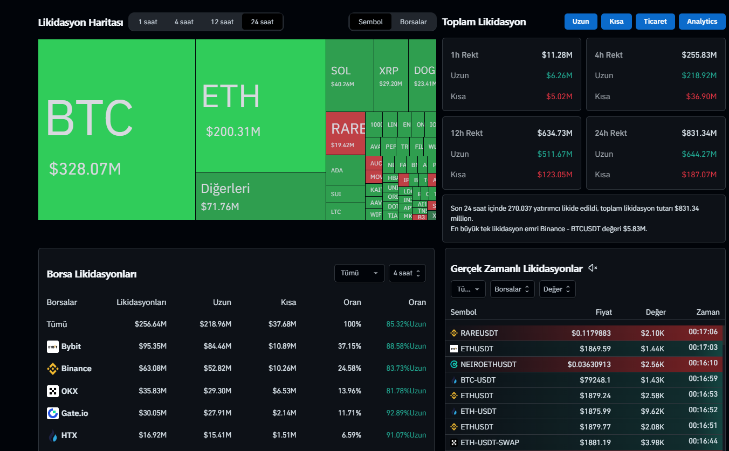This screenshot has height=451, width=729.
Task: Mute real-time liquidation sound via the speaker icon
Action: (x=593, y=268)
